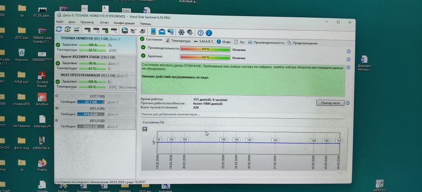Click the globe toolbar icon

tap(124, 30)
